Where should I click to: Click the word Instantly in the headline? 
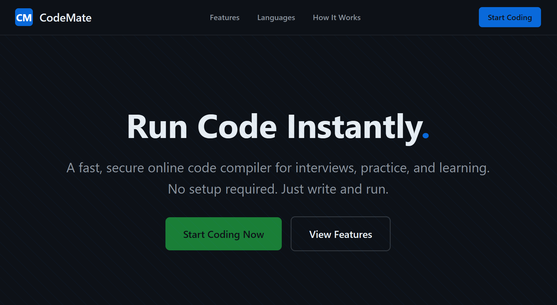355,127
